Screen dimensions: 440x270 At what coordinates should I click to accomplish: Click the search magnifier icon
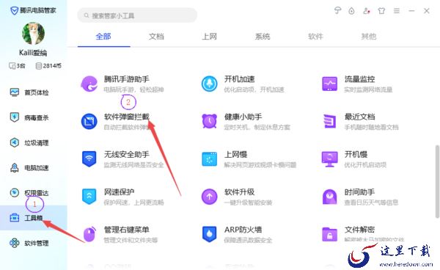coord(87,15)
